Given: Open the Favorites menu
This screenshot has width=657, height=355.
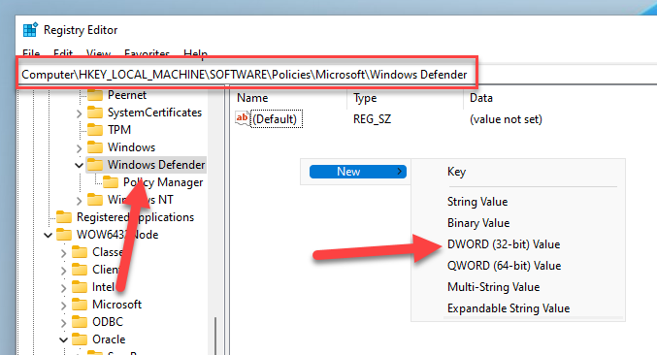Looking at the screenshot, I should coord(148,54).
